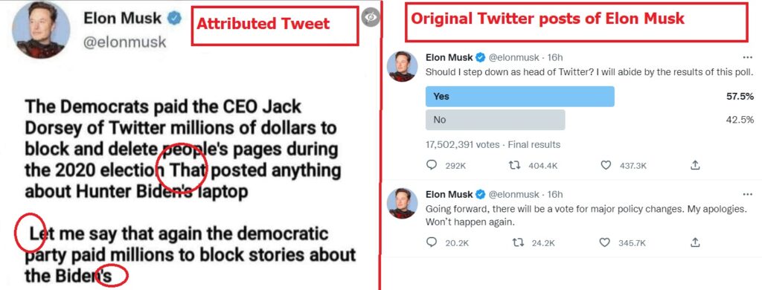Open the avatar beside the poll tweet
The image size is (762, 290).
(x=403, y=66)
